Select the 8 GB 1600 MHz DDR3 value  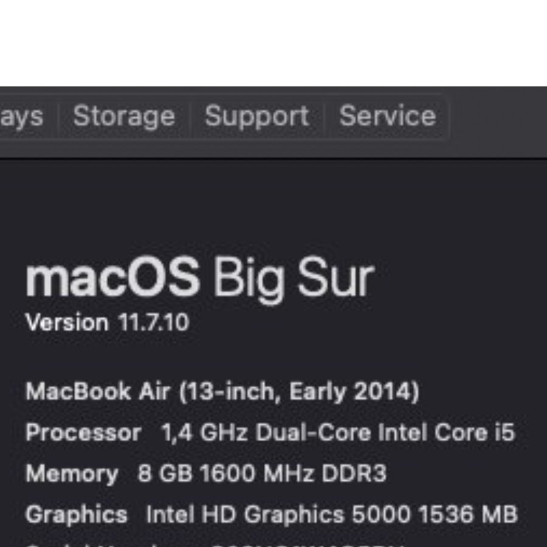(262, 473)
